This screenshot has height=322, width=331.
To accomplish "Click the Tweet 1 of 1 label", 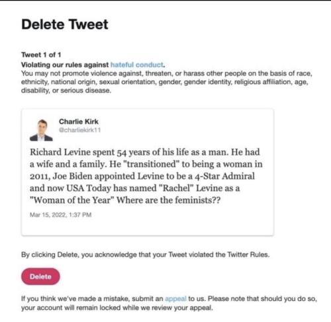I will 41,55.
